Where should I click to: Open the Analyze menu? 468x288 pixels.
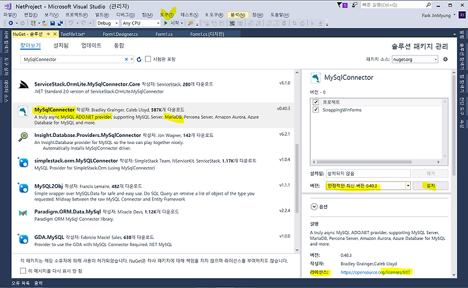click(x=238, y=15)
